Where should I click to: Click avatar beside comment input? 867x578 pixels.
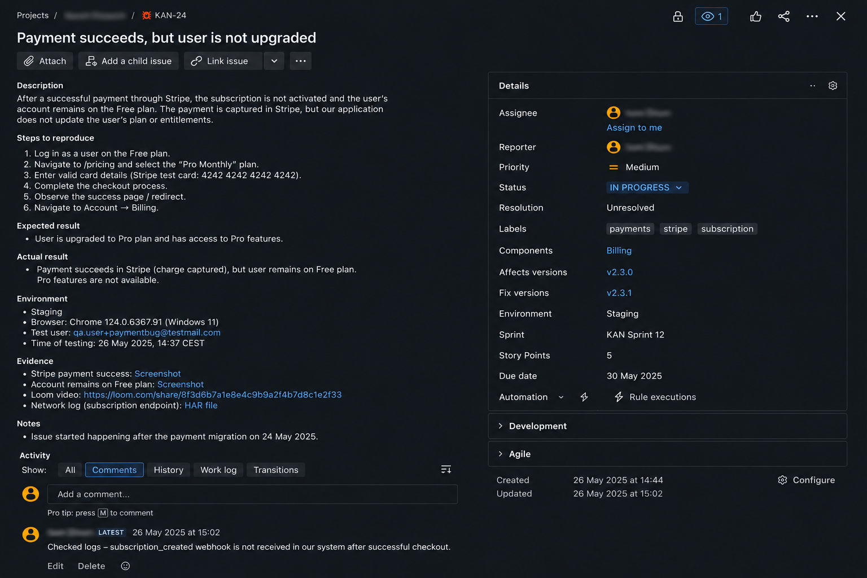click(30, 494)
